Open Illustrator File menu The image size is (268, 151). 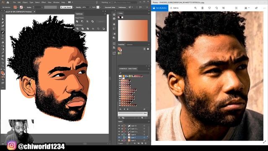(14, 3)
